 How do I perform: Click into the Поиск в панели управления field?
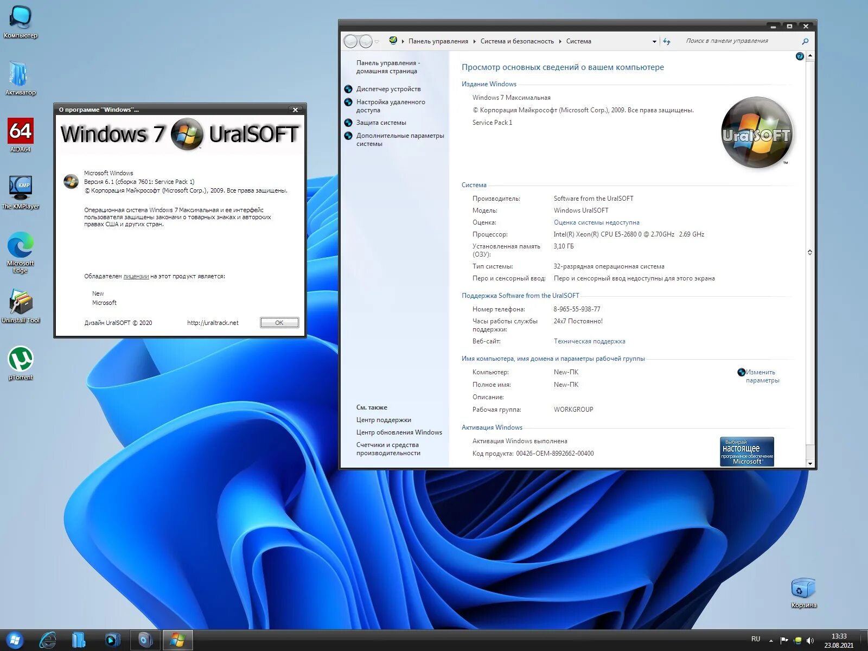pos(741,41)
